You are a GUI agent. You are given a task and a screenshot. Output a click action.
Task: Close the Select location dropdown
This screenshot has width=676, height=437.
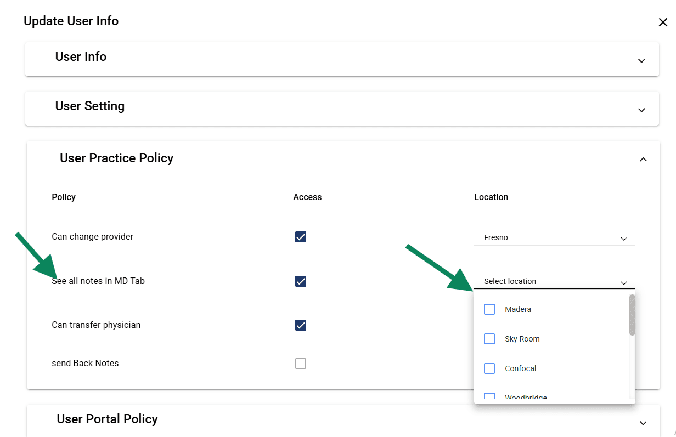(623, 283)
